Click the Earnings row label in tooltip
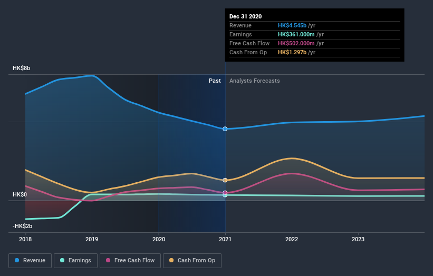This screenshot has height=276, width=433. pos(240,34)
